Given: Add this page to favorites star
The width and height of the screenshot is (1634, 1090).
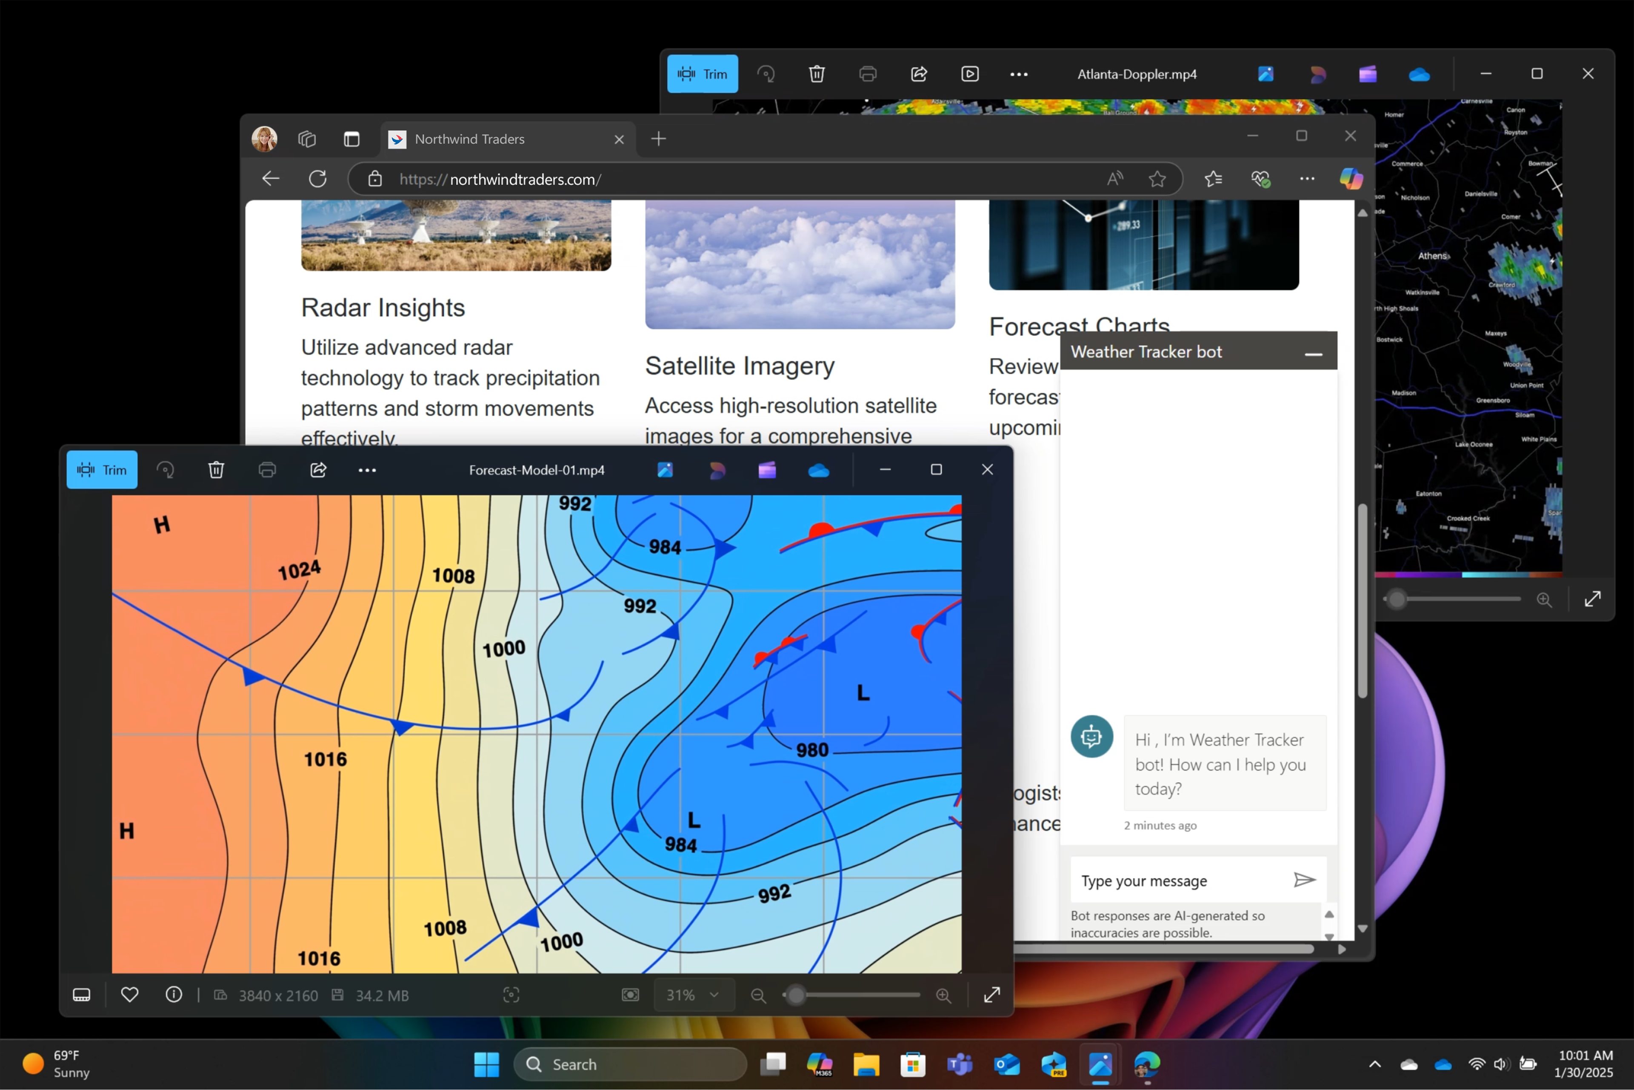Looking at the screenshot, I should (1157, 179).
